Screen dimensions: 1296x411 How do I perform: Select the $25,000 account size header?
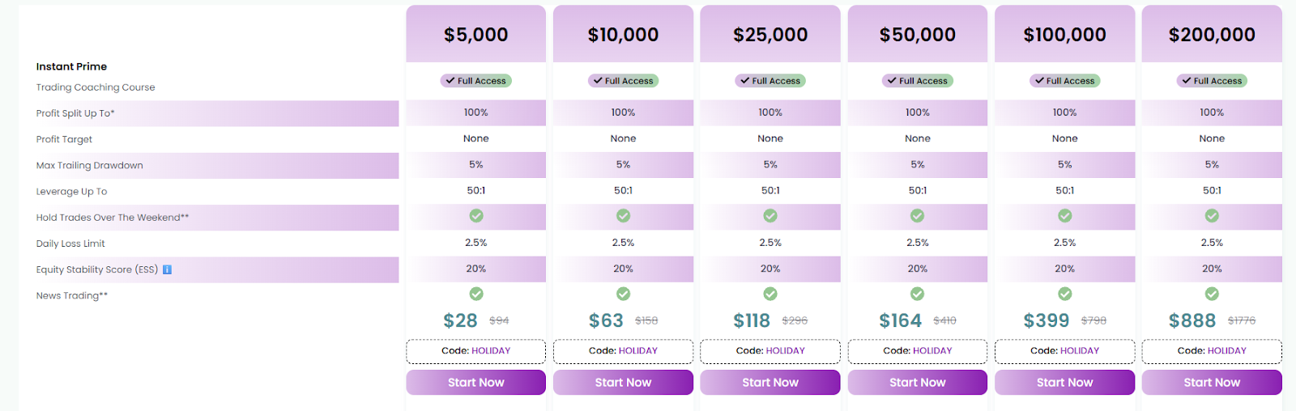coord(770,35)
